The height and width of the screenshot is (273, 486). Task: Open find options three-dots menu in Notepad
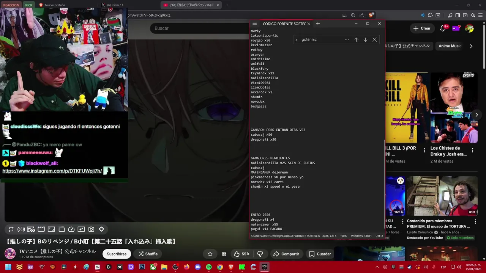[347, 39]
